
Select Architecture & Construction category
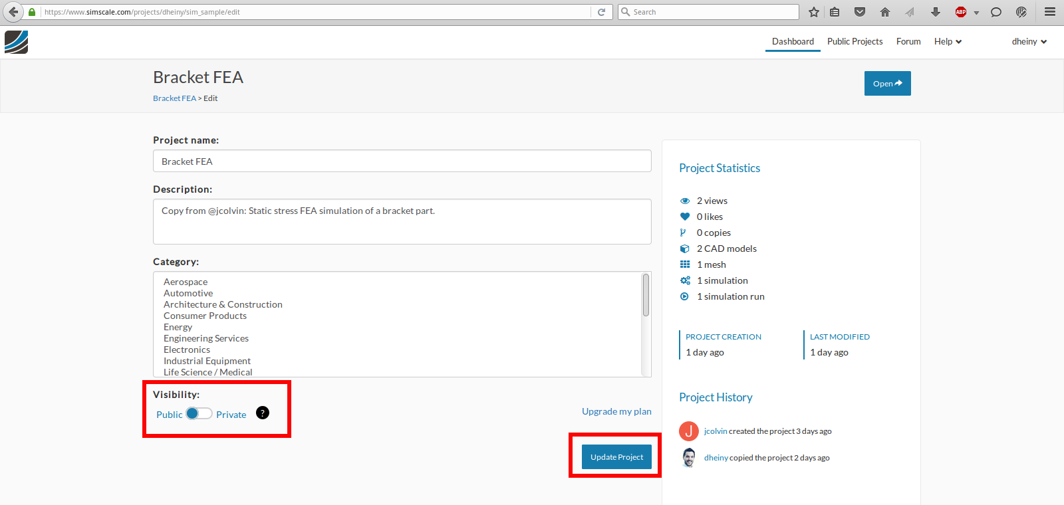click(x=223, y=304)
